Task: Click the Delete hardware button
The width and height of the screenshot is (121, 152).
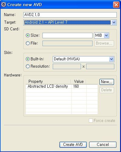Action: 107,90
